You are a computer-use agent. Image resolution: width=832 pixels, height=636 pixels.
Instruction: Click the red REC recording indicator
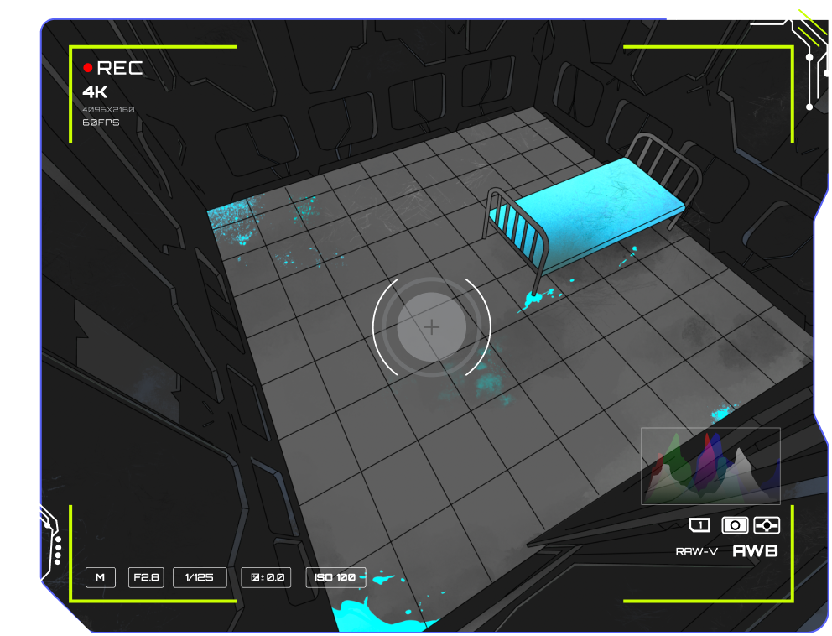point(88,68)
